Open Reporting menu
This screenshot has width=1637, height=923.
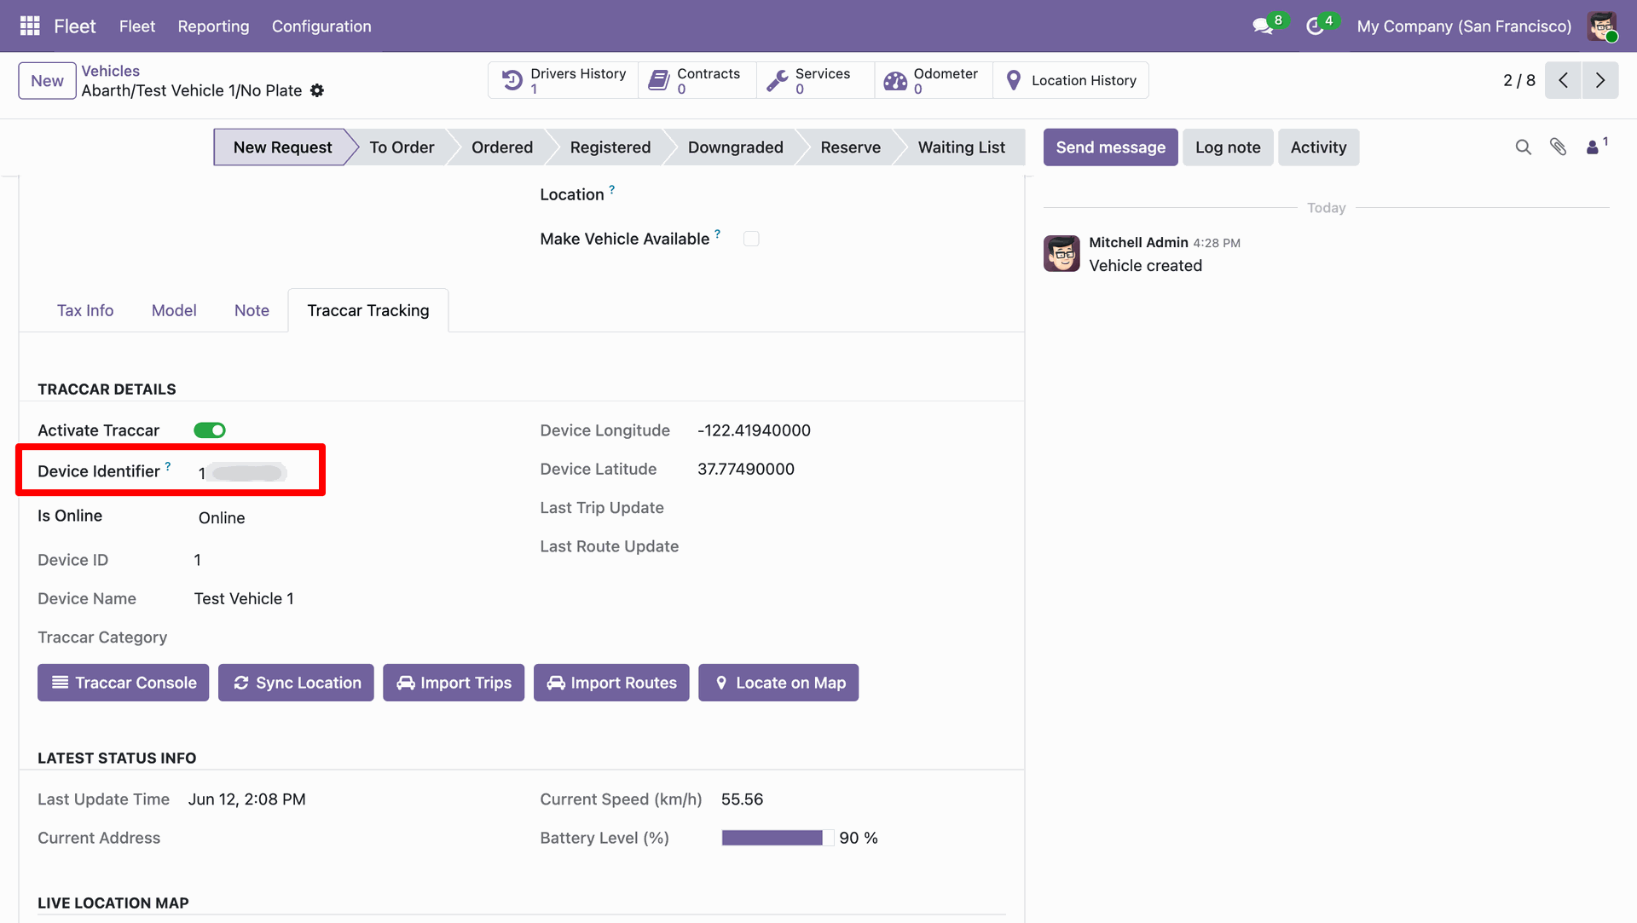[x=213, y=26]
